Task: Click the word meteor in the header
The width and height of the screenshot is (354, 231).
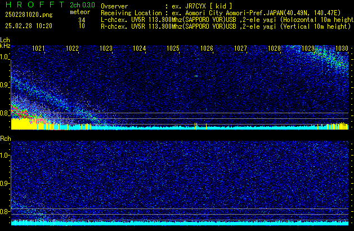Action: pos(80,12)
